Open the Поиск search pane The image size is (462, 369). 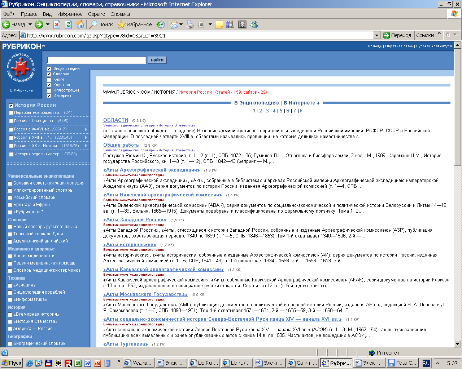101,25
